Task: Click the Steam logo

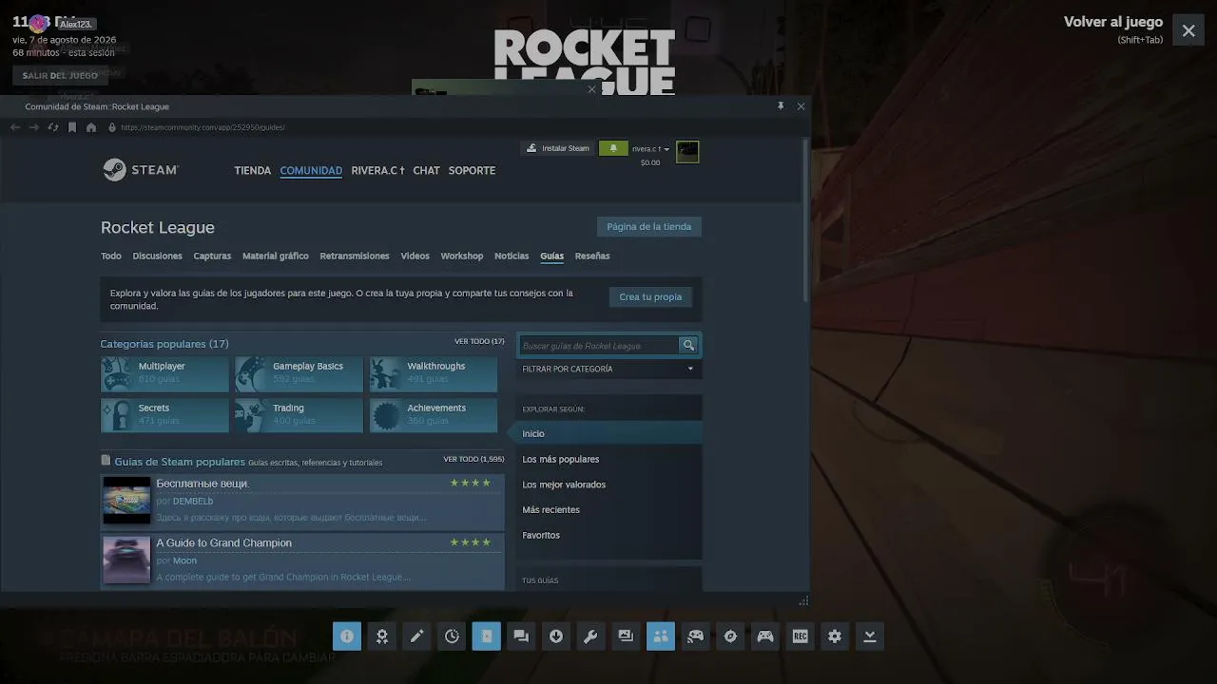Action: (141, 170)
